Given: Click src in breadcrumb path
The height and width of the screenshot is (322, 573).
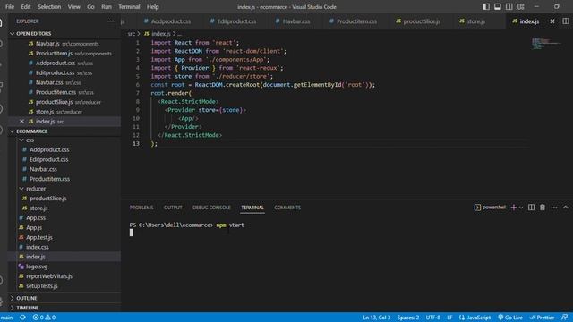Looking at the screenshot, I should 132,34.
